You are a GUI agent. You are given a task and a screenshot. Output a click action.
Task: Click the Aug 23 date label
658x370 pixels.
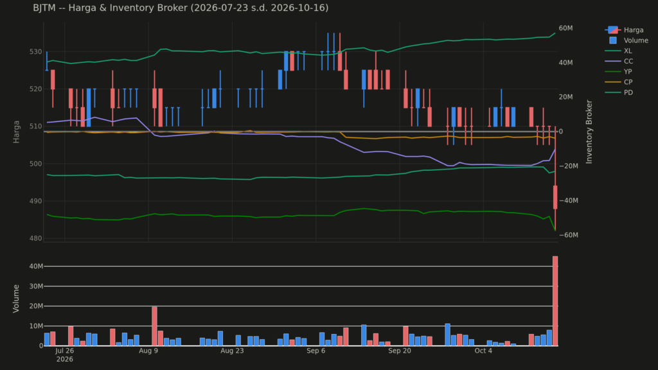(x=232, y=351)
